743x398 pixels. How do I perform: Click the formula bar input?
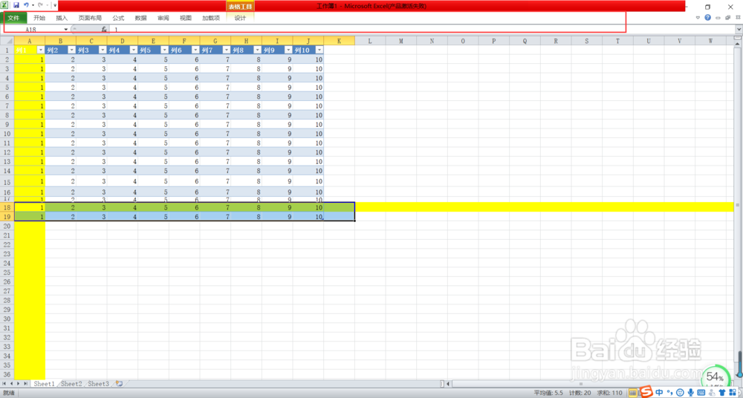[x=422, y=30]
